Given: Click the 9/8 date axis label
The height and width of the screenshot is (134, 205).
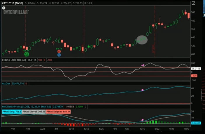Looking at the screenshot, I should [x=127, y=129].
